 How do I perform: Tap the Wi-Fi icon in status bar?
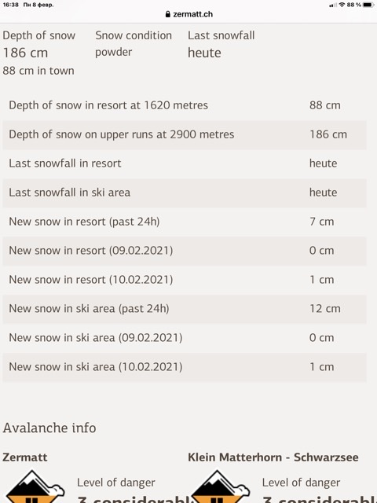pyautogui.click(x=342, y=5)
